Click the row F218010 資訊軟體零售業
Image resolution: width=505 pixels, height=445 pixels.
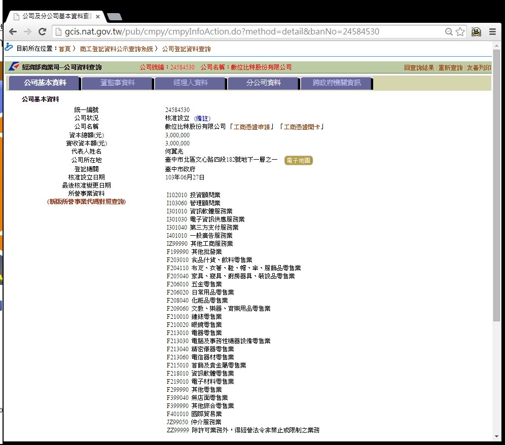[200, 373]
